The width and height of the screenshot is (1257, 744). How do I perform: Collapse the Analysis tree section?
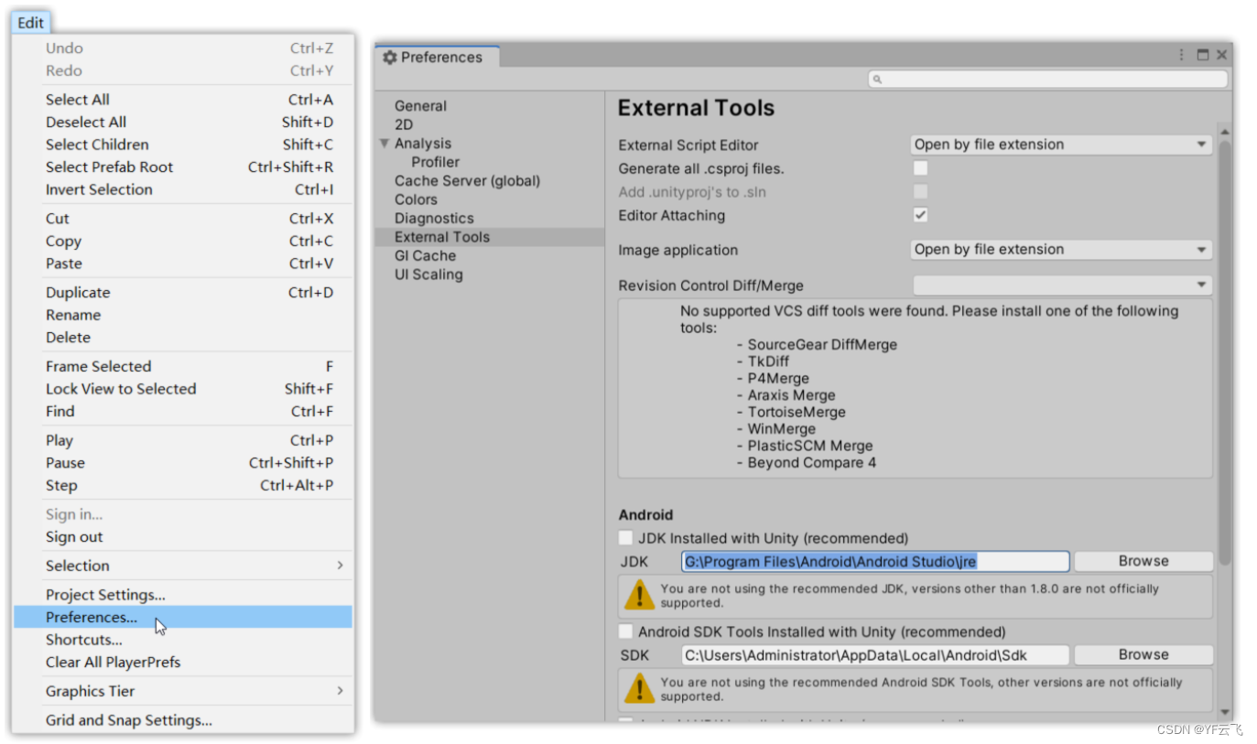pyautogui.click(x=385, y=144)
